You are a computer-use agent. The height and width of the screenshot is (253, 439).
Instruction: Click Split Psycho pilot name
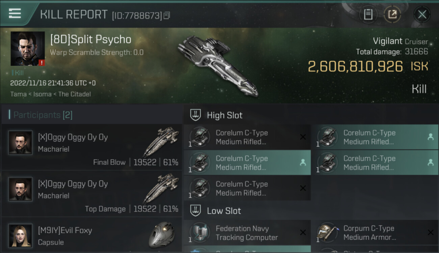91,39
